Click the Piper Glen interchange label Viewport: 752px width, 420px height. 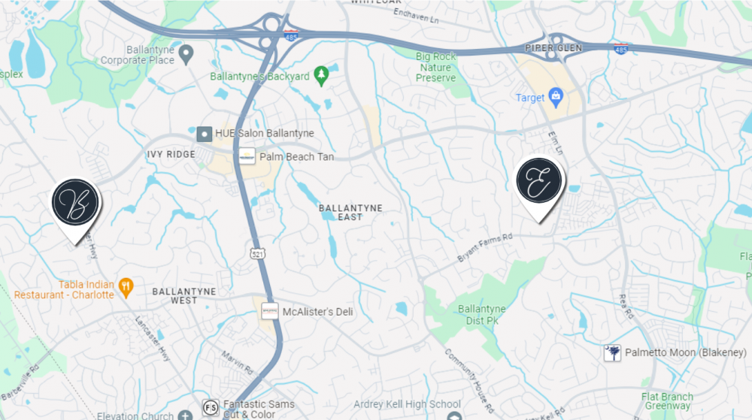pyautogui.click(x=553, y=48)
